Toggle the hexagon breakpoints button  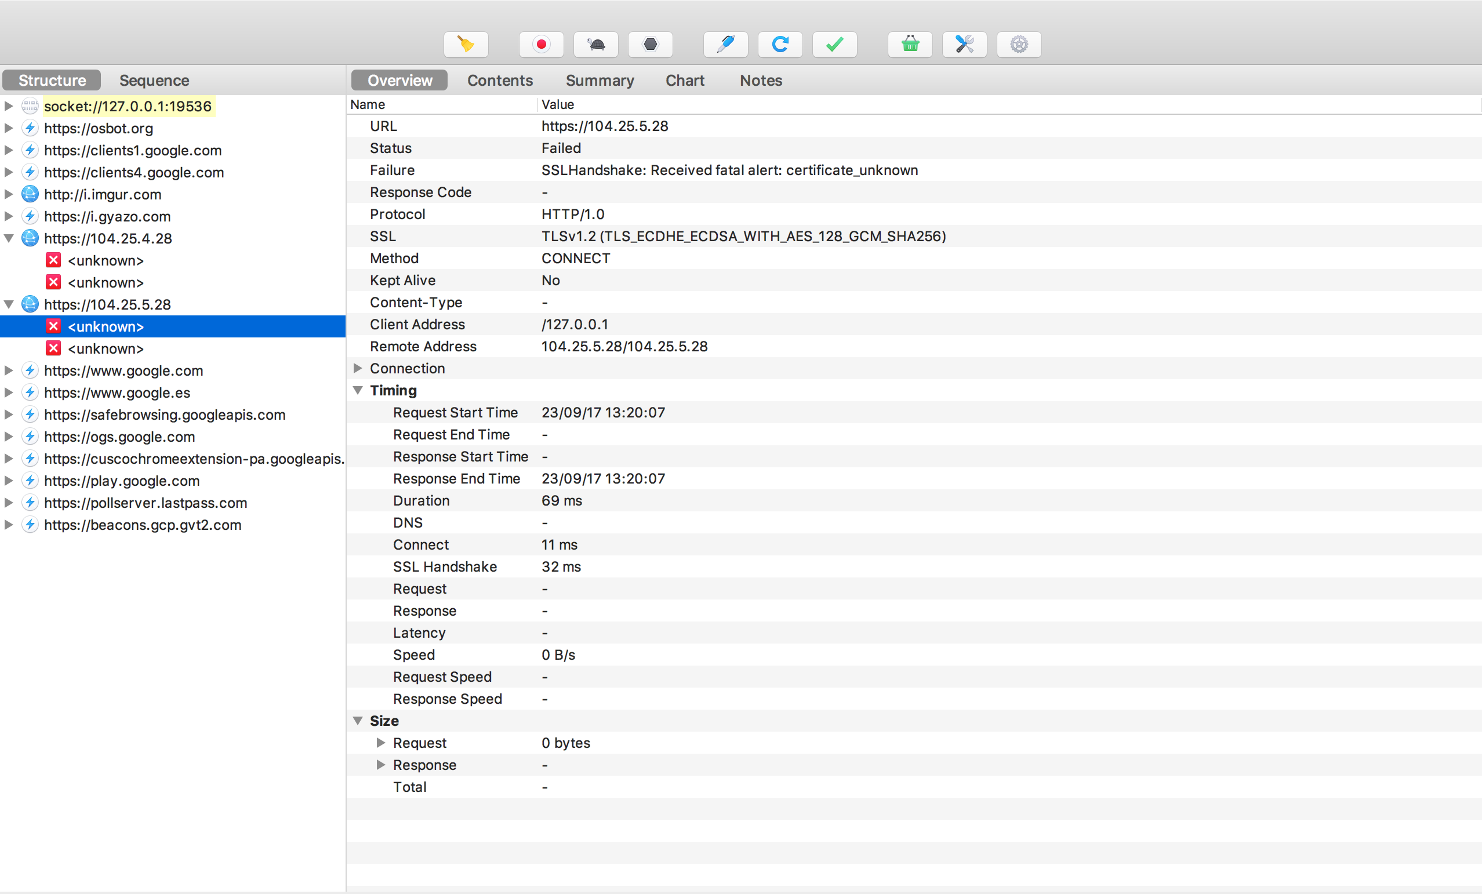pyautogui.click(x=649, y=45)
